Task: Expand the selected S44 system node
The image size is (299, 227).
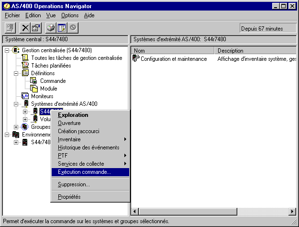Action: tap(25, 112)
